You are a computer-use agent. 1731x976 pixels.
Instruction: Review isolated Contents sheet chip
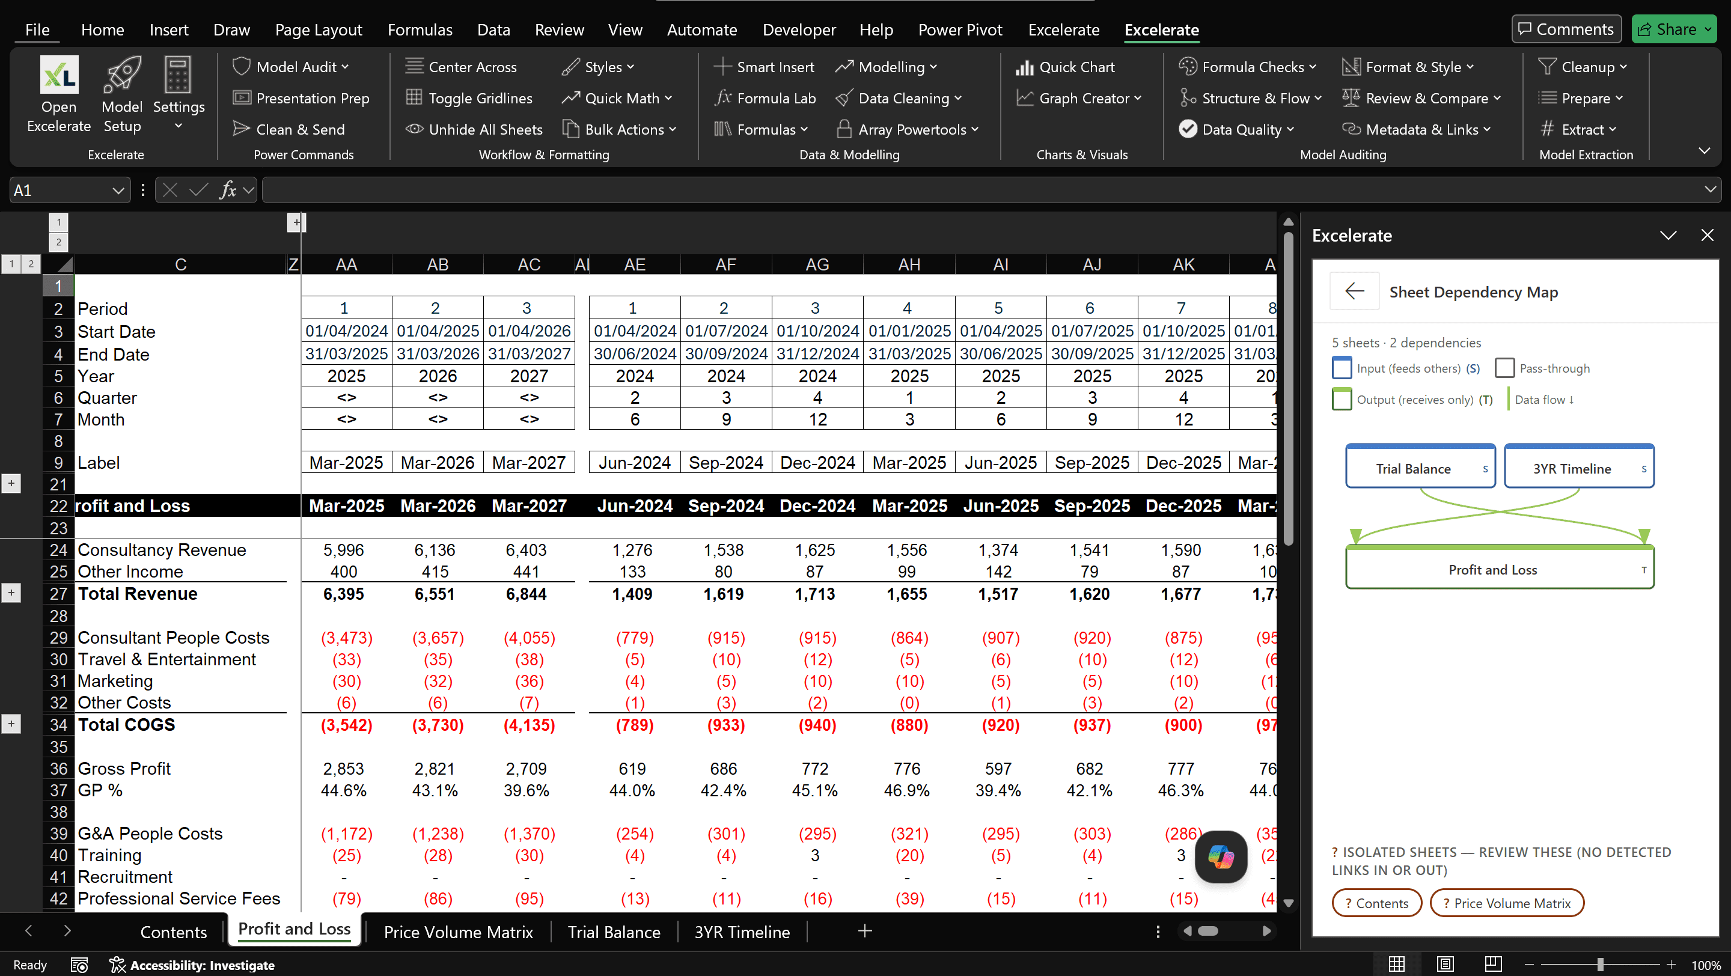point(1376,903)
